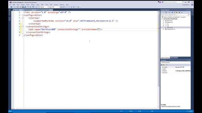Image resolution: width=202 pixels, height=113 pixels.
Task: Open the Project menu
Action: point(23,5)
